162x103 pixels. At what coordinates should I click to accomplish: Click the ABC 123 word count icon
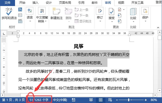coord(20,21)
